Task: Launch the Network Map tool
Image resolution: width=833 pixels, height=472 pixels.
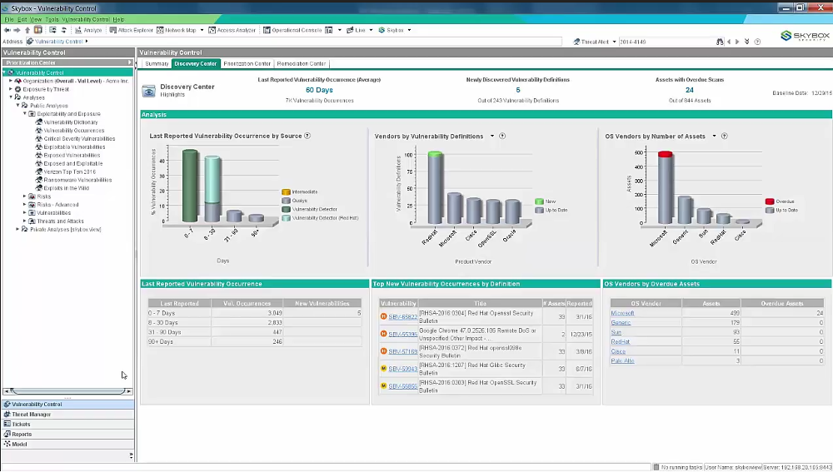Action: coord(176,30)
